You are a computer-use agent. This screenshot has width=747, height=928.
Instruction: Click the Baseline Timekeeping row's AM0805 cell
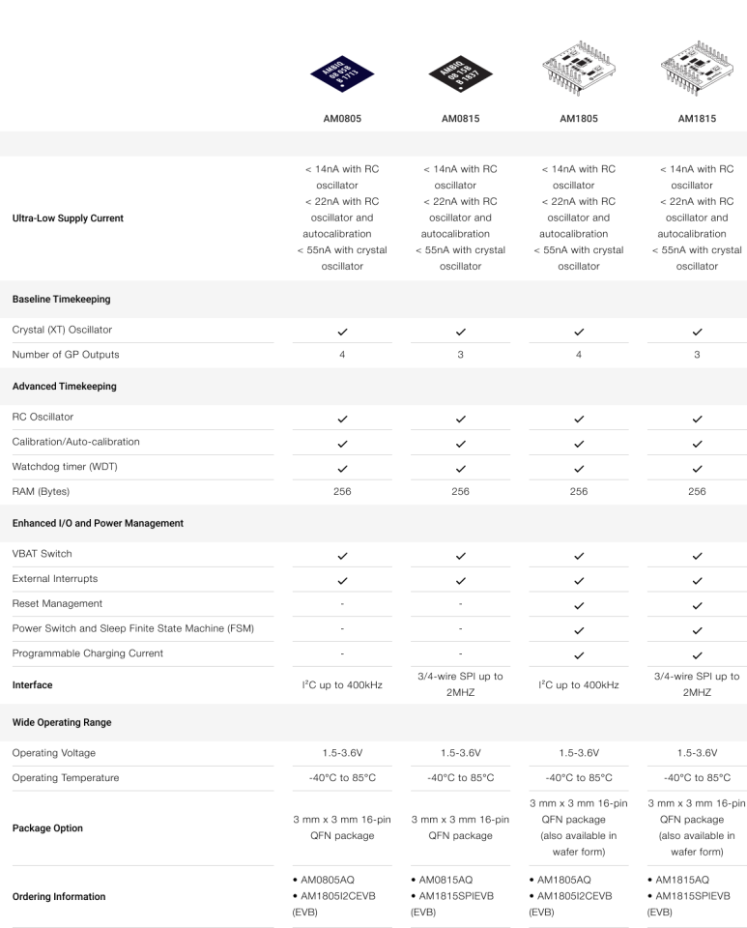(x=342, y=331)
